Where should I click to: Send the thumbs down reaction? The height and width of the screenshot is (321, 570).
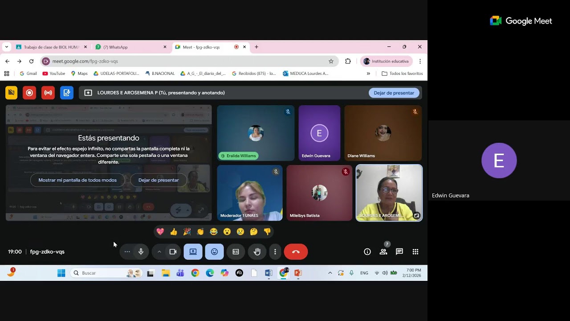click(267, 231)
